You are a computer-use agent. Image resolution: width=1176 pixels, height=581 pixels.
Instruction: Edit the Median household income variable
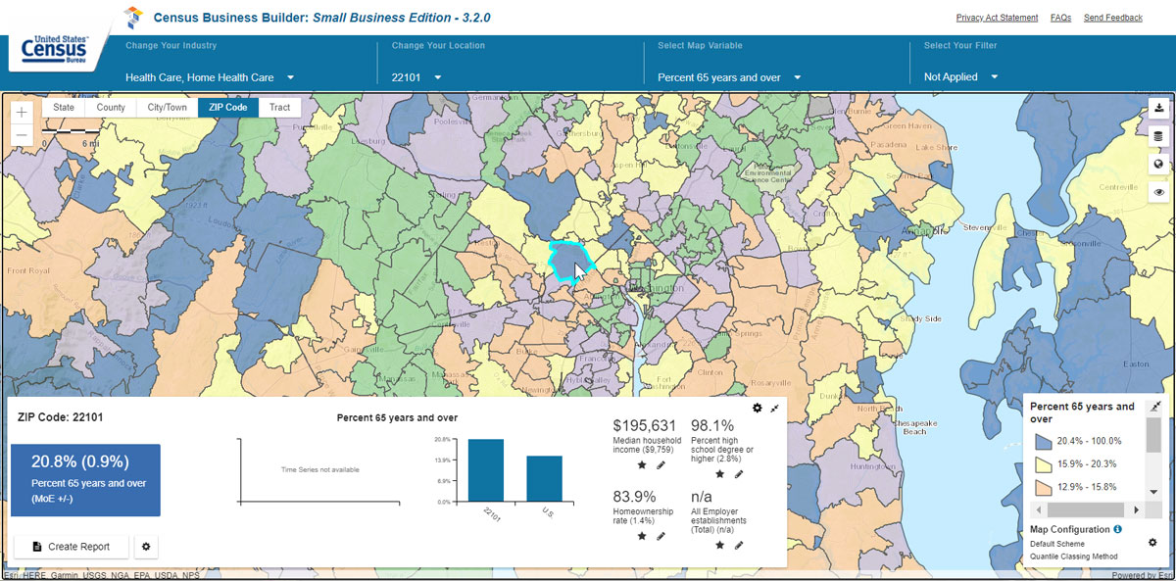(661, 464)
